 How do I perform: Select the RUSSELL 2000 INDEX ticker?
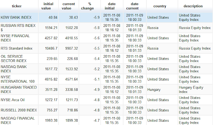[x=19, y=110]
